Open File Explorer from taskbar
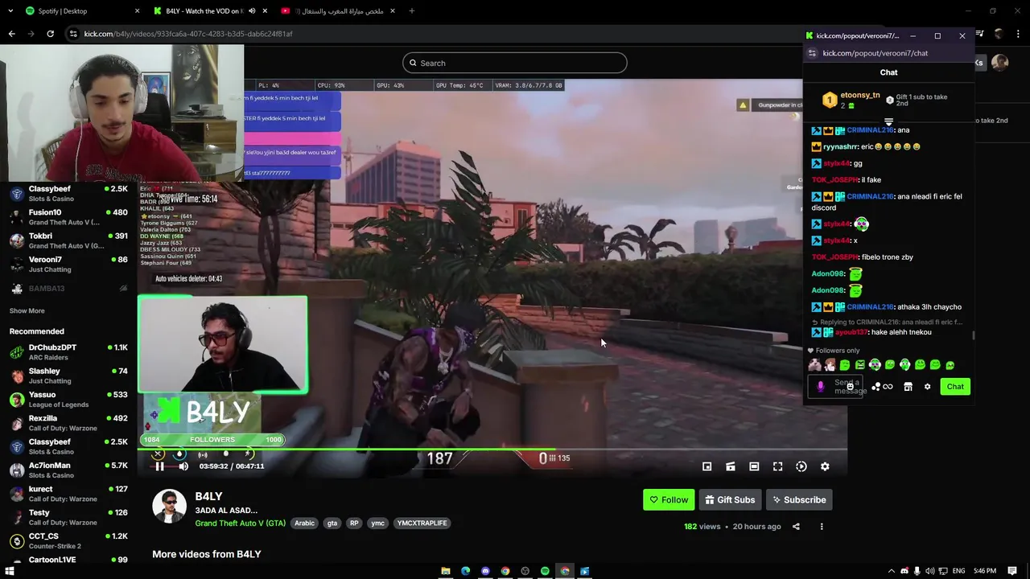This screenshot has height=579, width=1030. (x=445, y=571)
